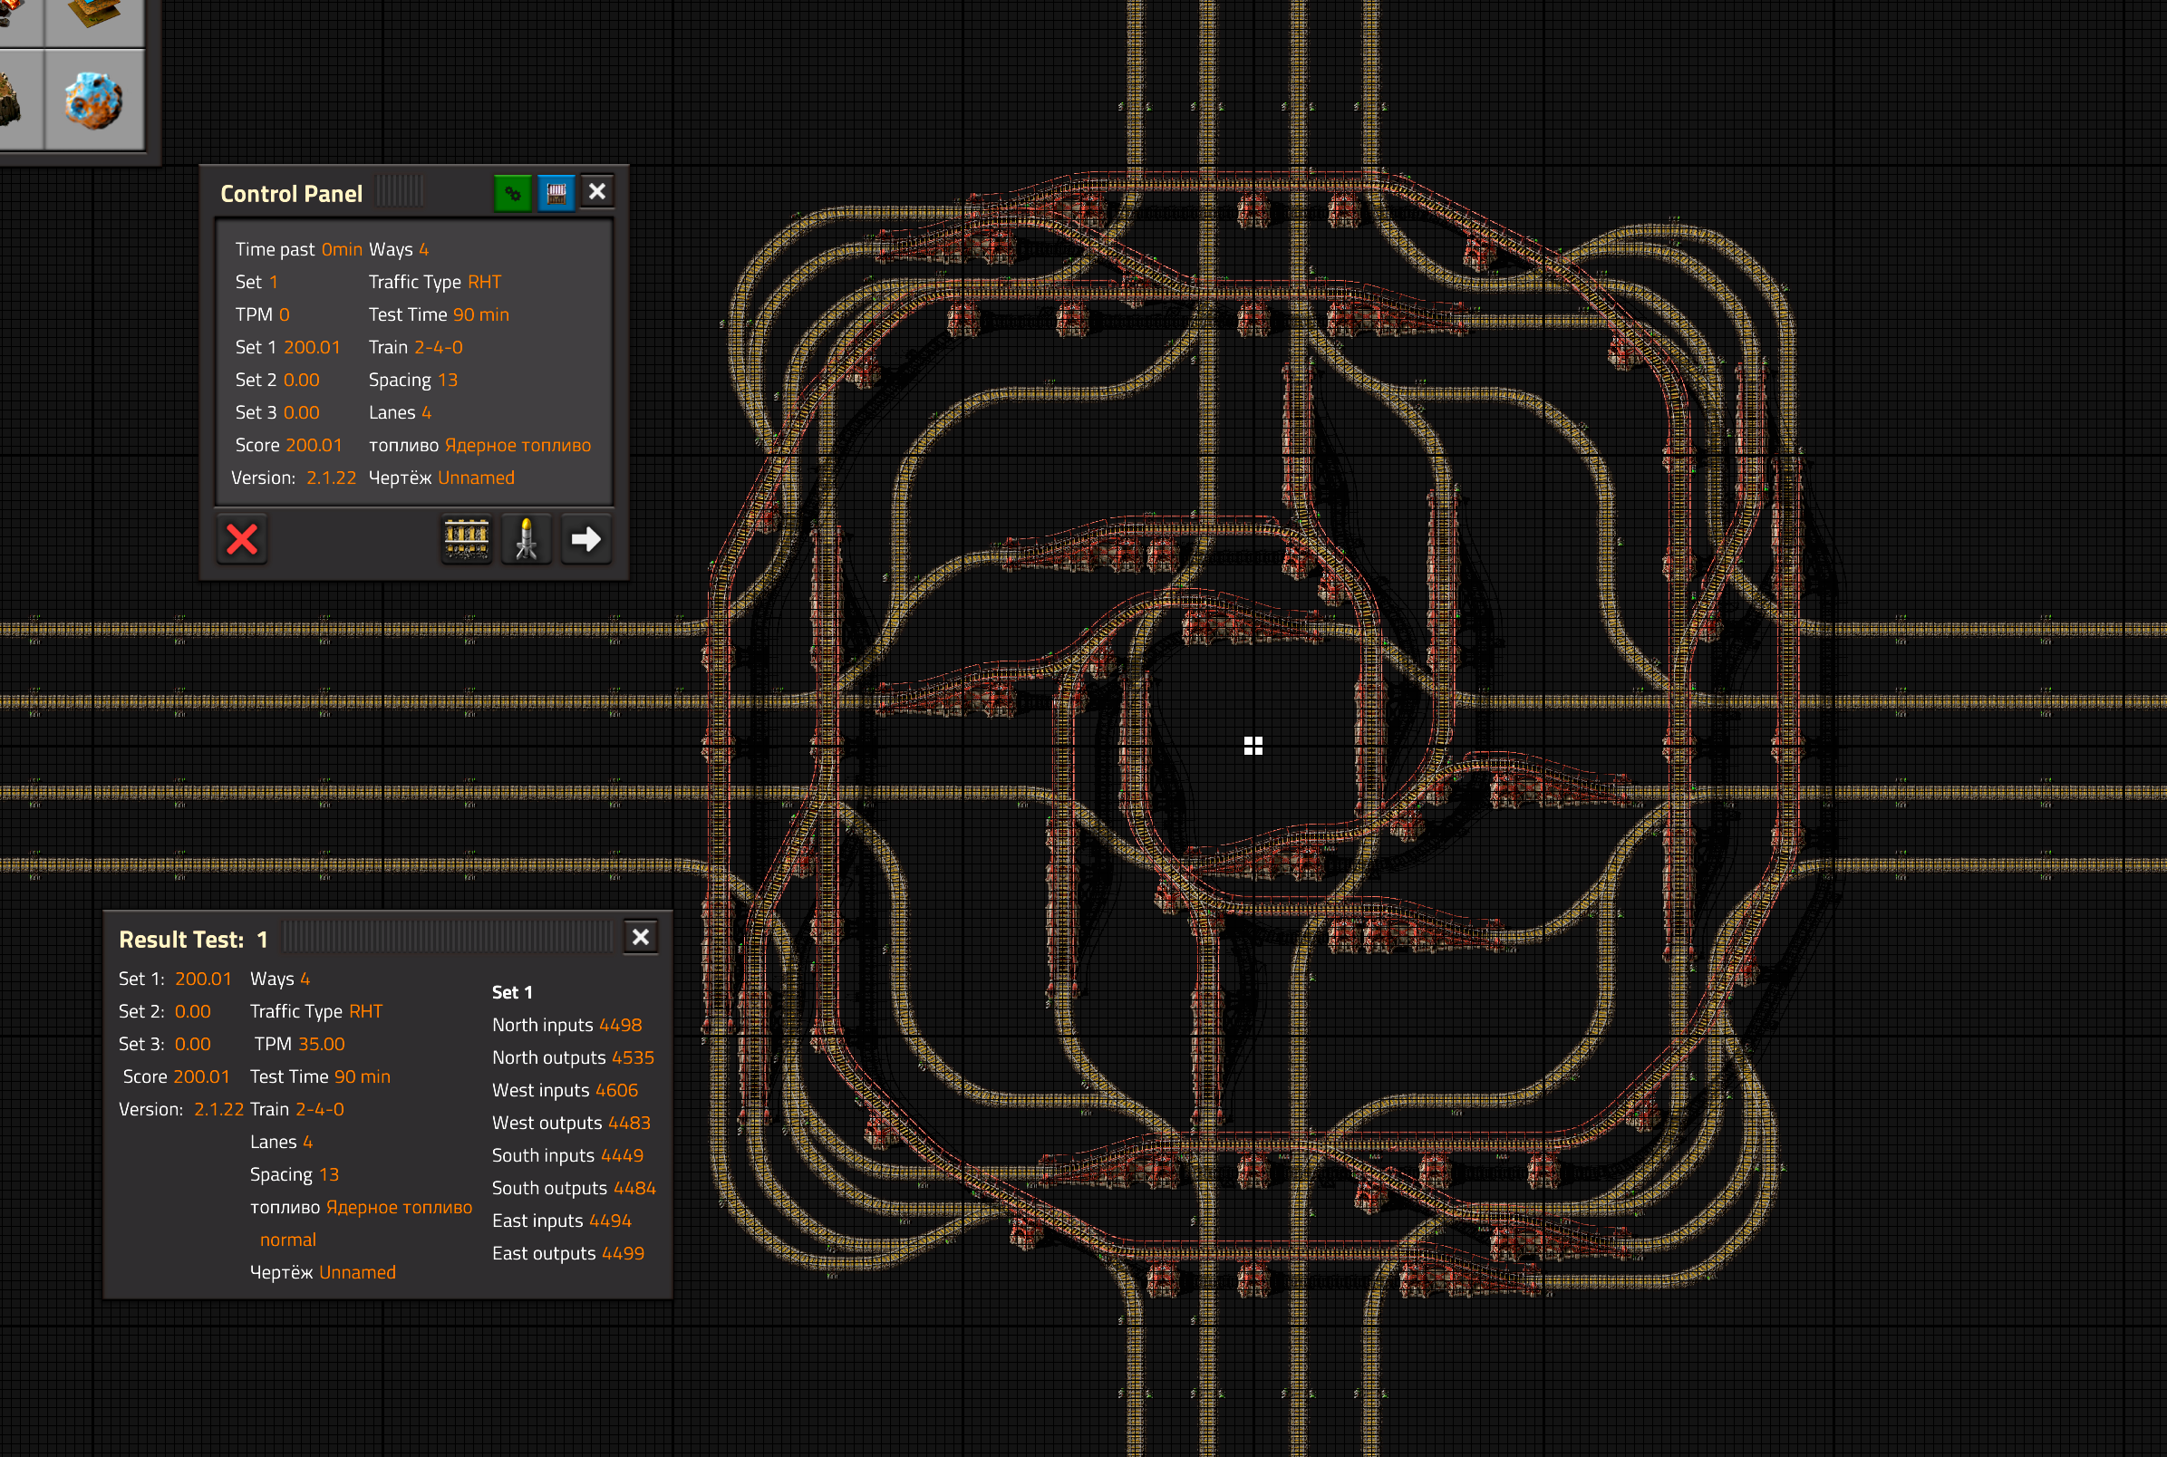Click the Score 200.01 value in Control Panel
Viewport: 2167px width, 1457px height.
[x=314, y=445]
